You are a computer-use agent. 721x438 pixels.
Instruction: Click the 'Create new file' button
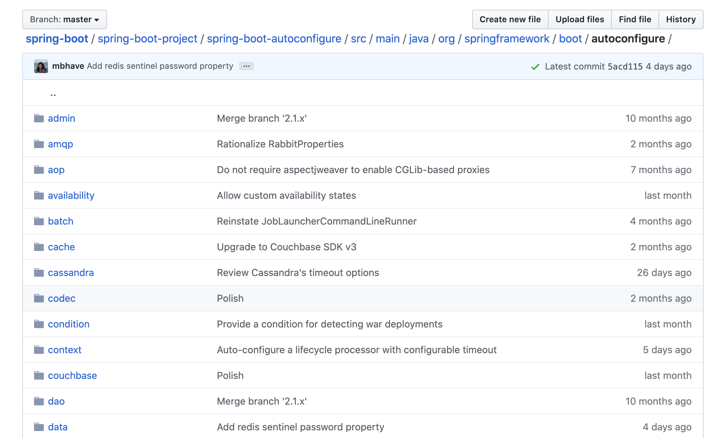click(510, 19)
